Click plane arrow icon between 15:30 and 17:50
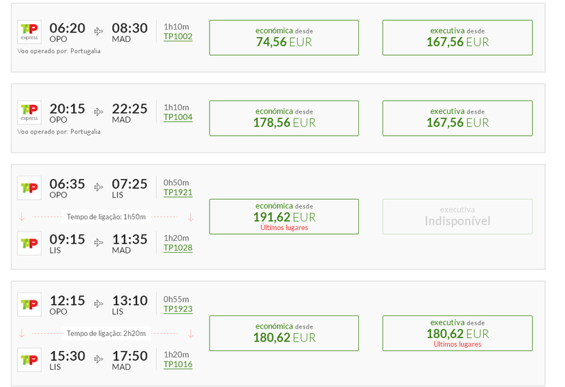 pyautogui.click(x=99, y=359)
